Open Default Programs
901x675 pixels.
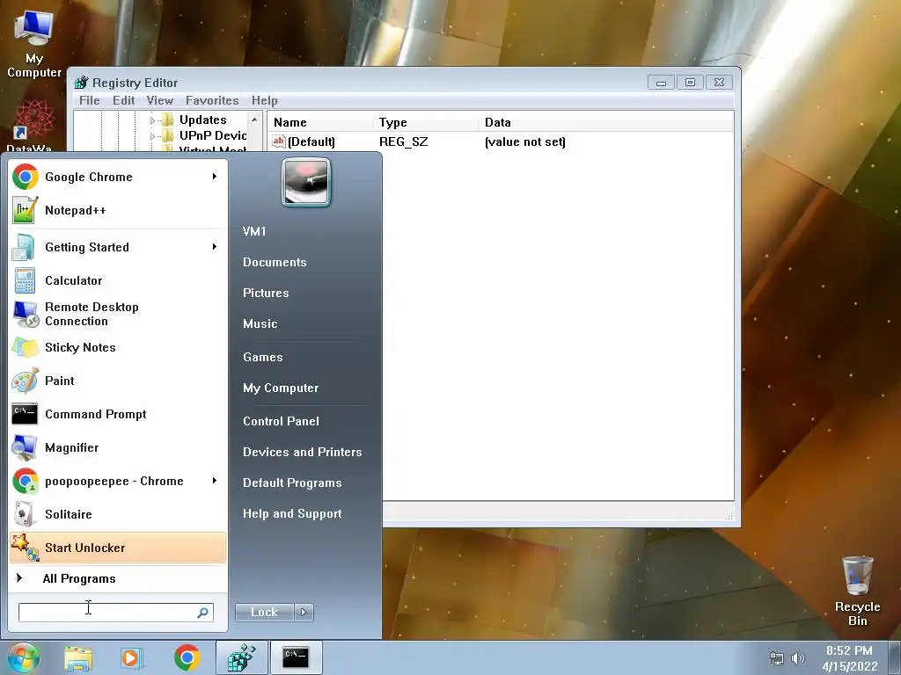[x=292, y=483]
